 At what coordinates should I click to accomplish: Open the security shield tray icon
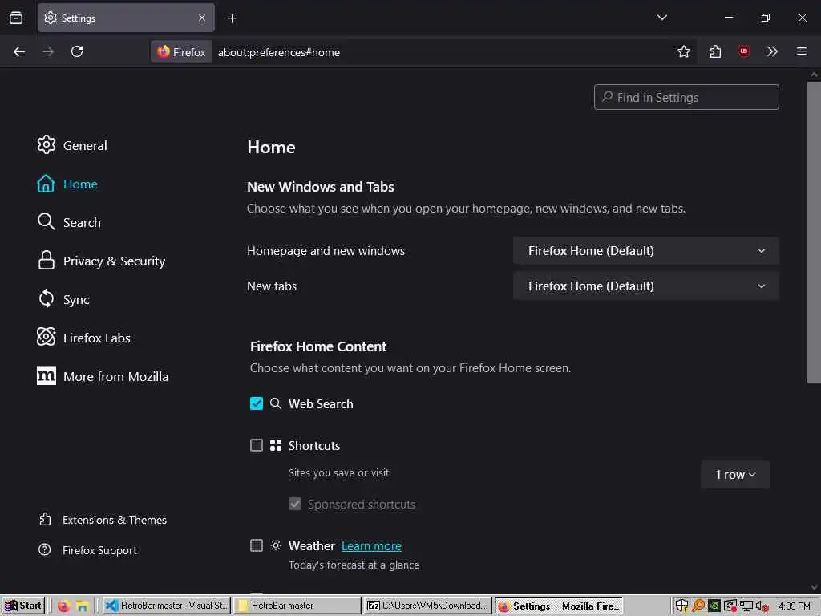(681, 606)
